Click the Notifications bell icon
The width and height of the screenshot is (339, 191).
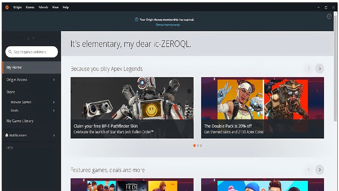[x=7, y=135]
